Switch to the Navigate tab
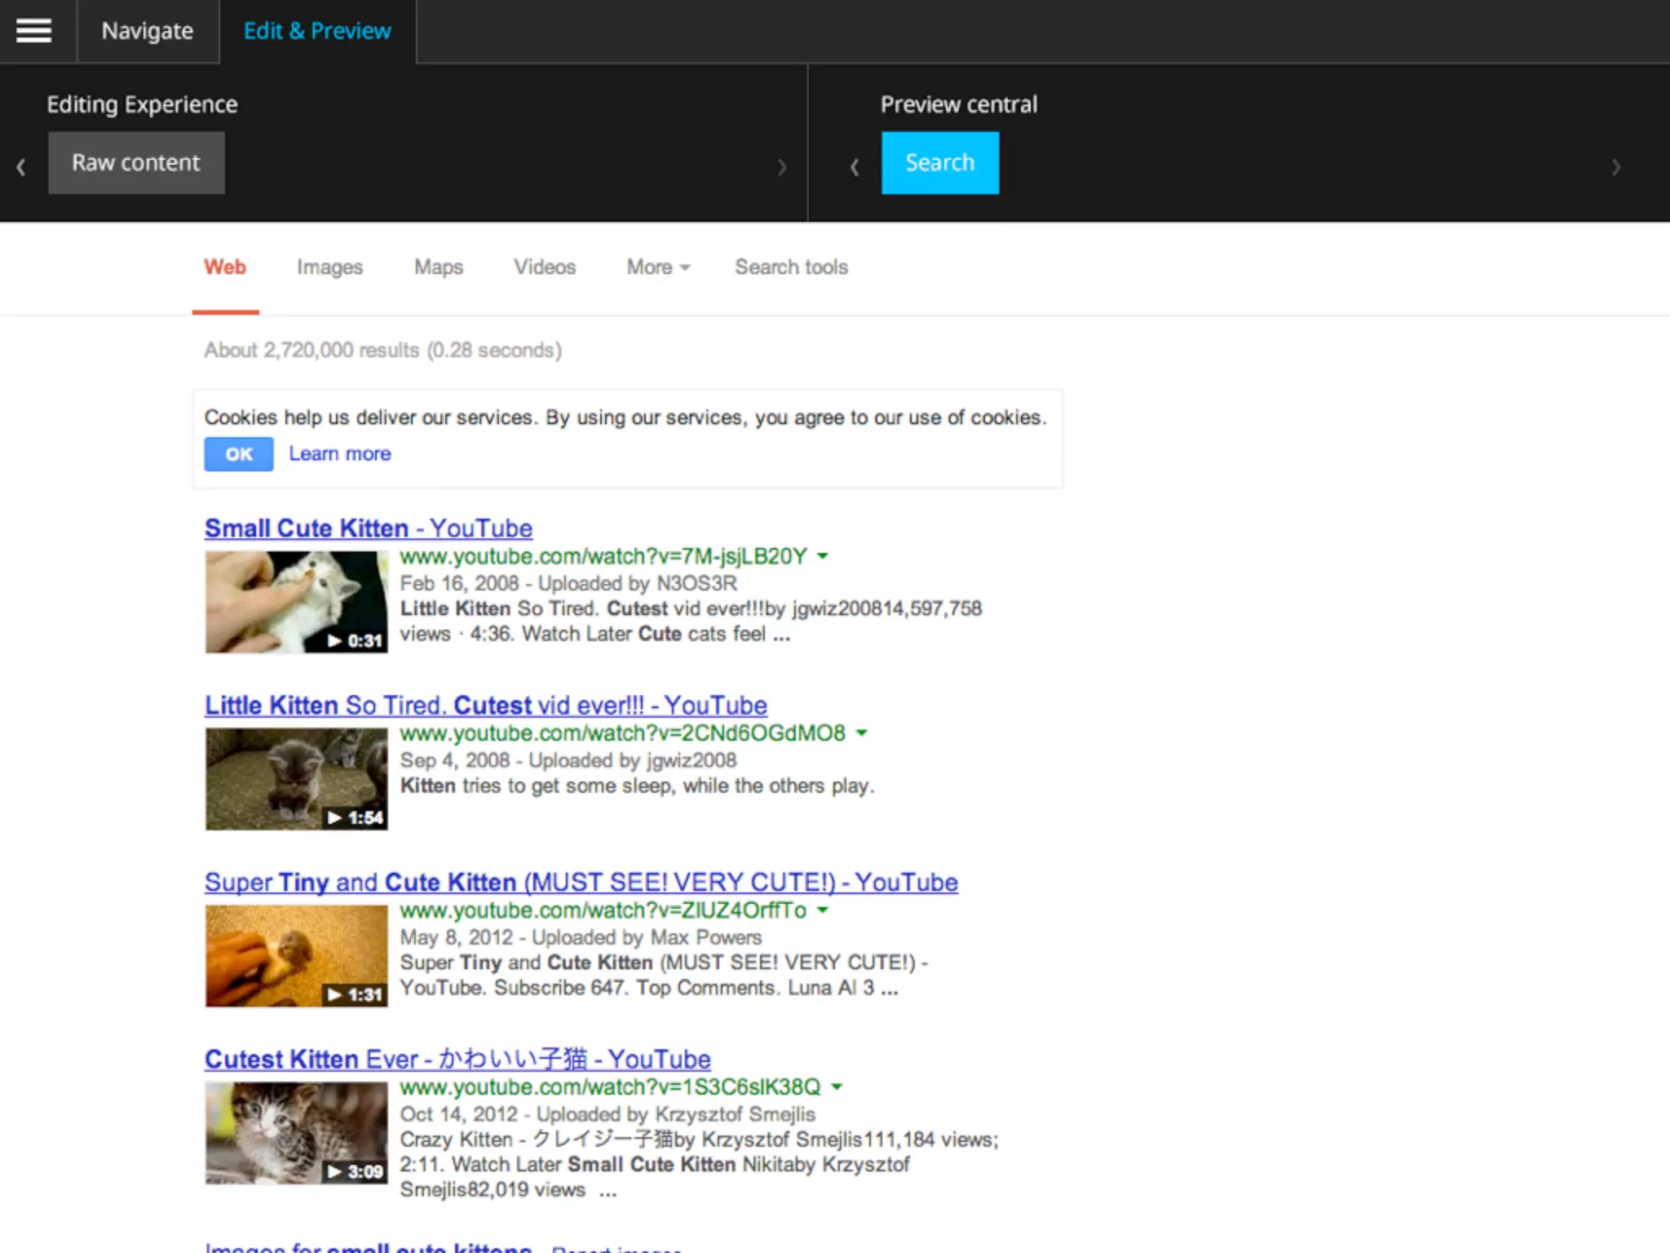This screenshot has height=1253, width=1670. click(x=148, y=31)
